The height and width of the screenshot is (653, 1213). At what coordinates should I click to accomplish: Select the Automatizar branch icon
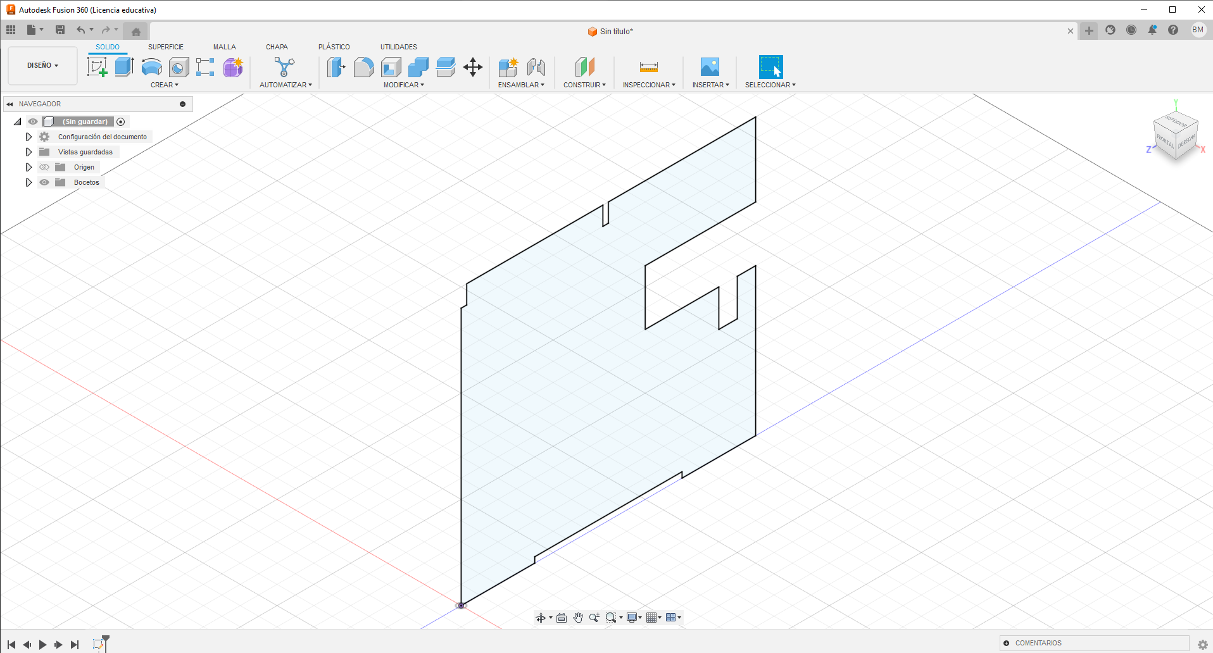coord(284,66)
